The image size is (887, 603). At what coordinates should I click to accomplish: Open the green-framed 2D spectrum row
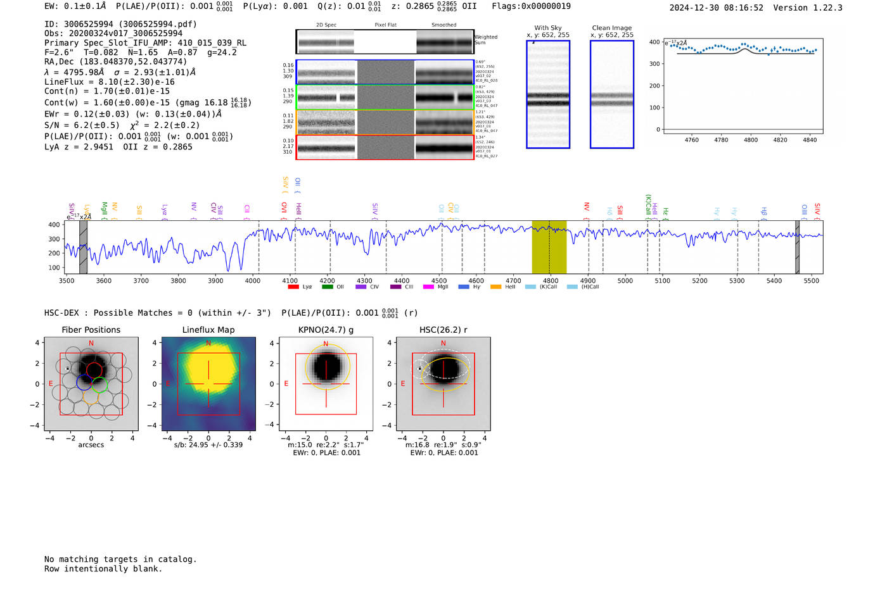coord(385,97)
